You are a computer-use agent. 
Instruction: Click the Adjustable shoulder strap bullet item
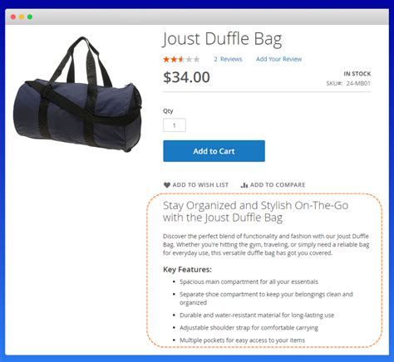tap(249, 328)
